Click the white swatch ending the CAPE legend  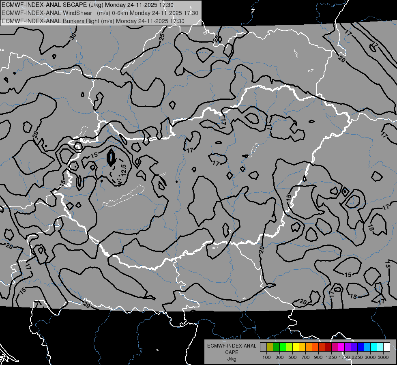(387, 347)
